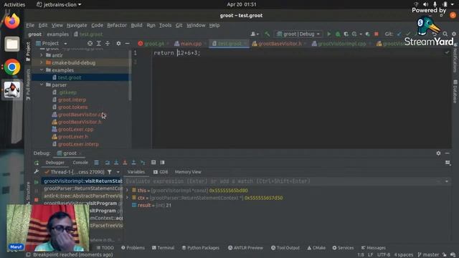Open the File menu
Screen dimensions: 459x258
click(30, 25)
